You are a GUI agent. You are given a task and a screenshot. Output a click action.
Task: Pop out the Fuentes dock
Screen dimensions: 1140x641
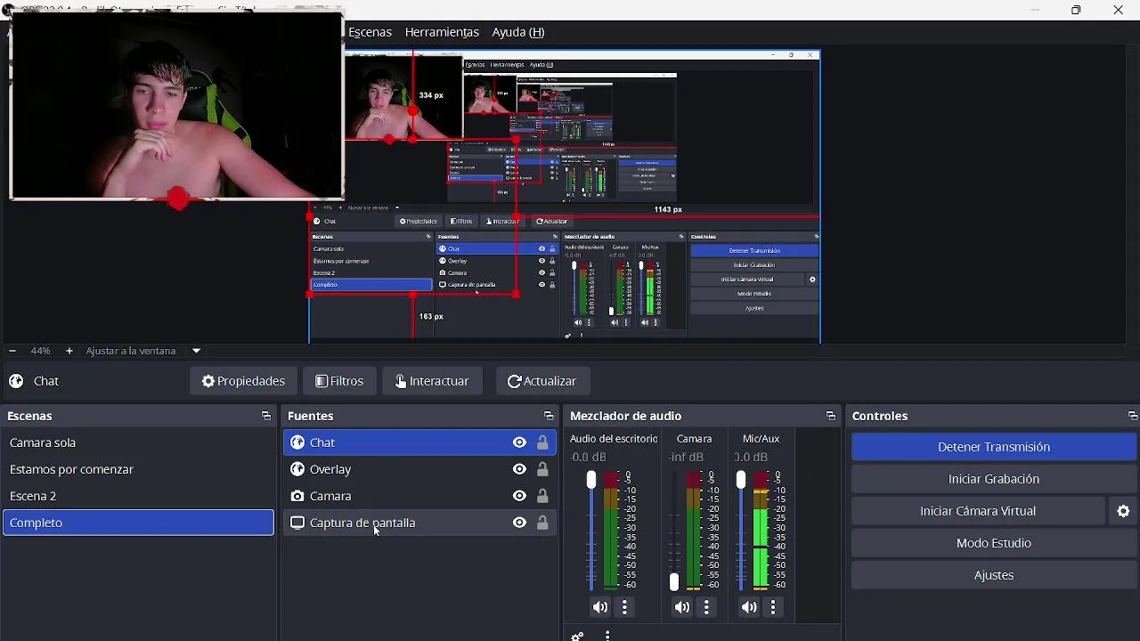coord(549,416)
